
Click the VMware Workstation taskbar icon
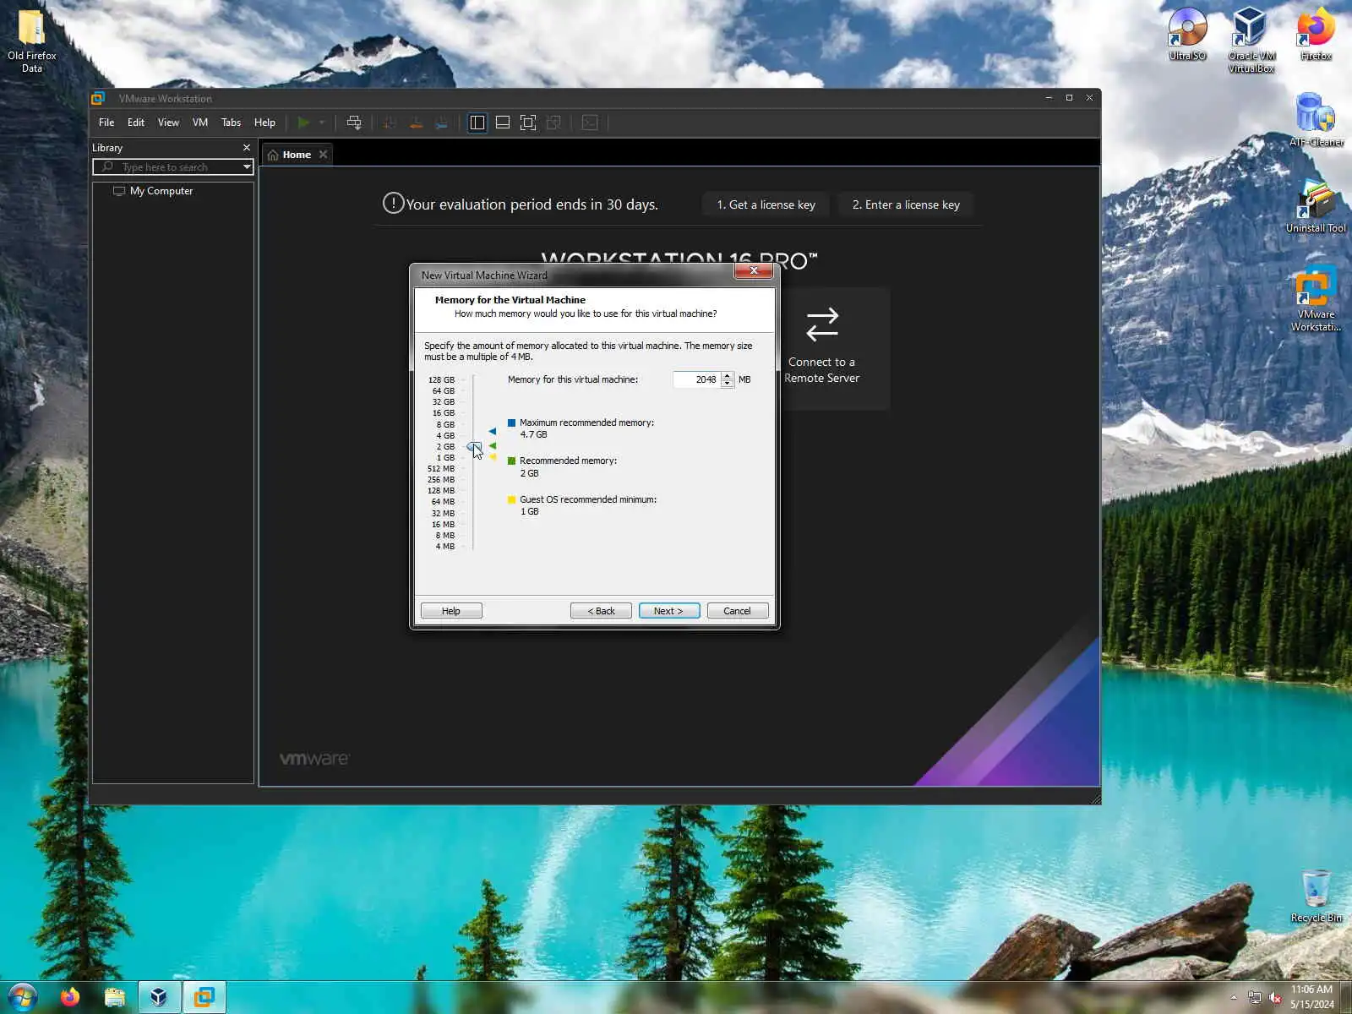(204, 997)
